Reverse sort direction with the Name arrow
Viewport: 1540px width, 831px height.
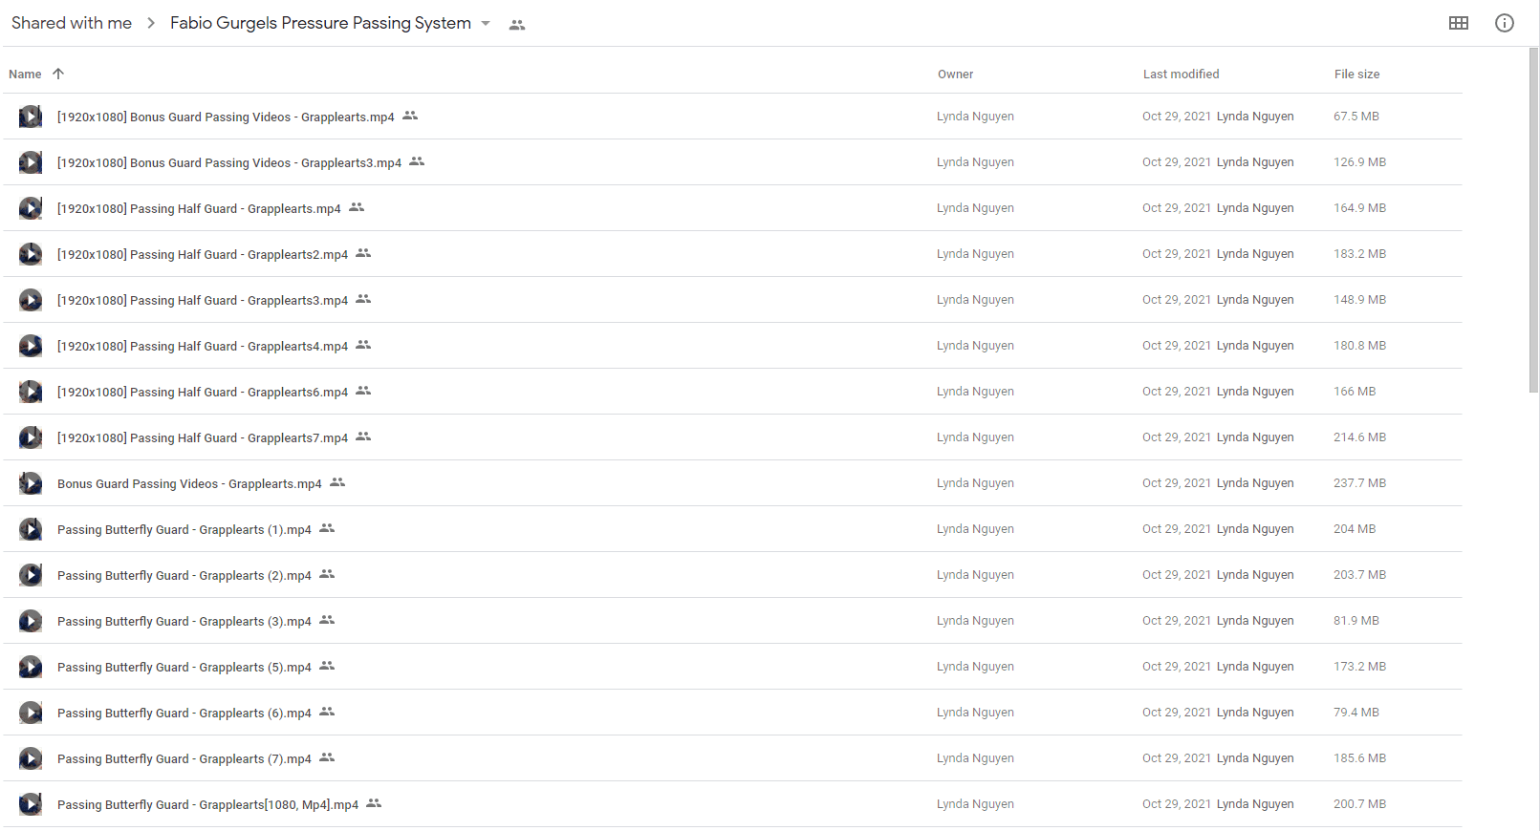click(x=58, y=74)
